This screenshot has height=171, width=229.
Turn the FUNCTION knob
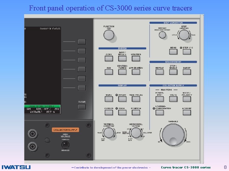tap(109, 35)
